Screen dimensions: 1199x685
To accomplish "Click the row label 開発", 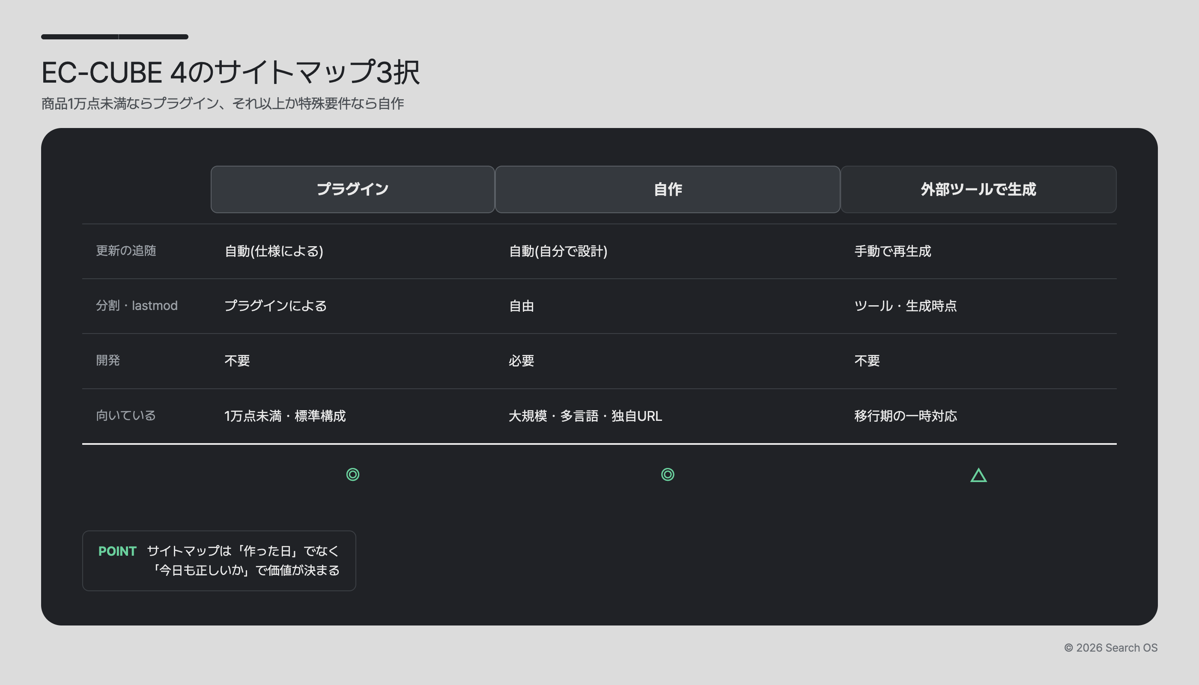I will pos(108,360).
